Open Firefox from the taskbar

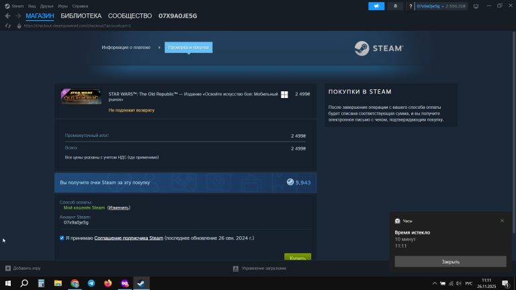click(x=108, y=283)
